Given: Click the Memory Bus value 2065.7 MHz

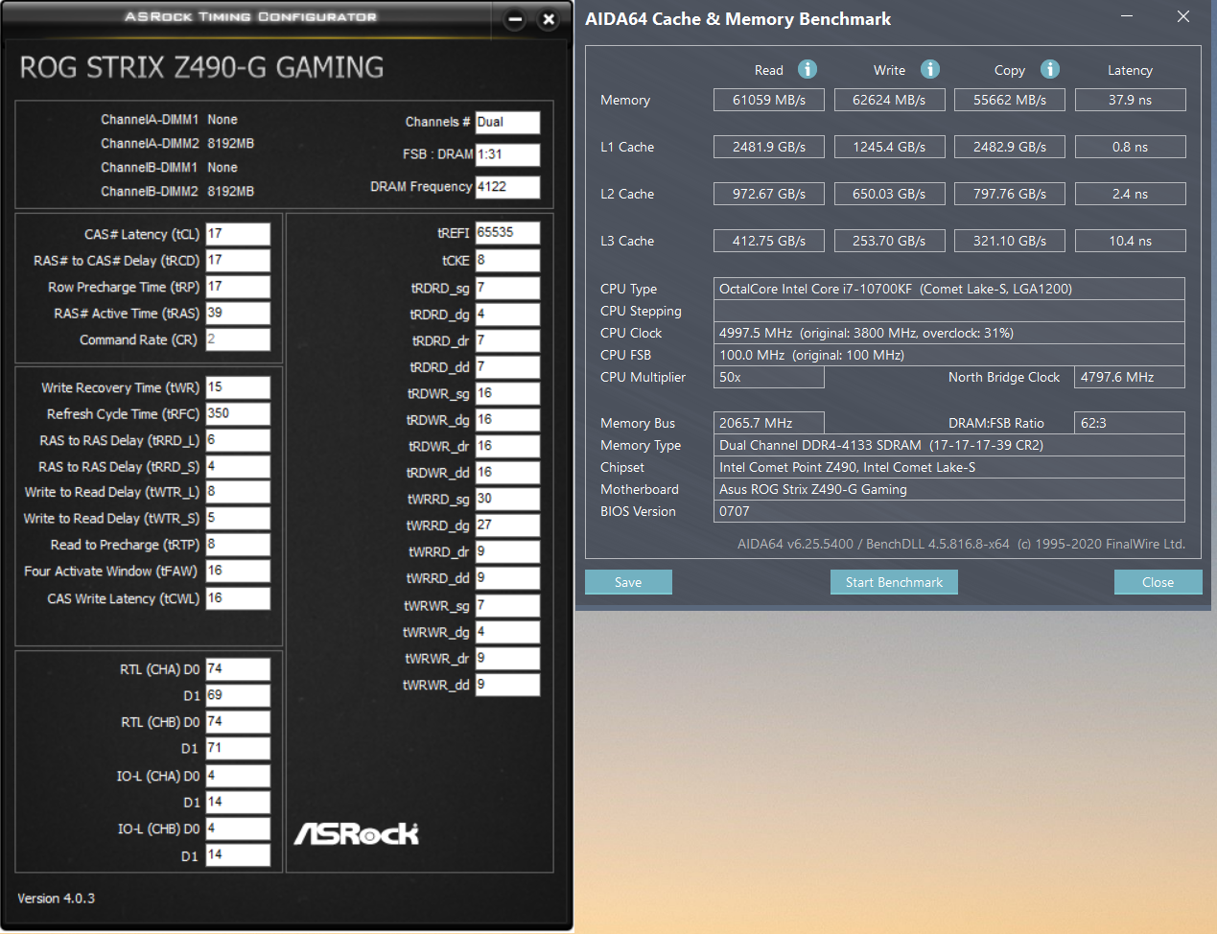Looking at the screenshot, I should (x=769, y=423).
